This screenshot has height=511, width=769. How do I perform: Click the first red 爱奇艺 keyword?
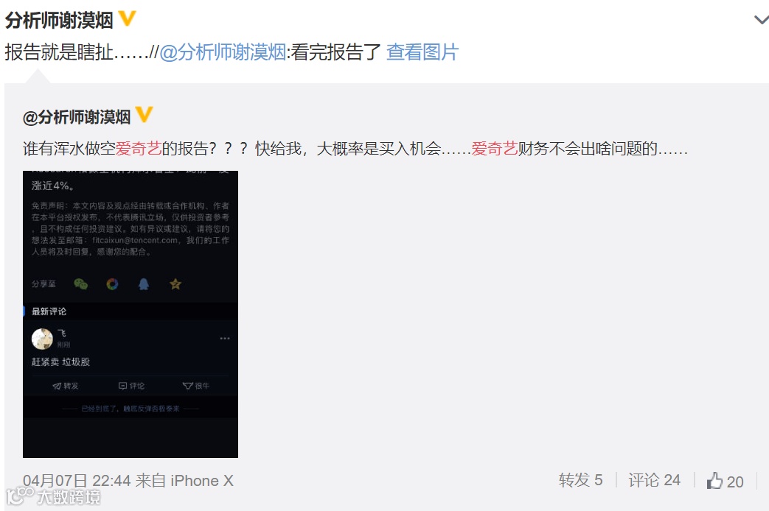click(x=139, y=148)
